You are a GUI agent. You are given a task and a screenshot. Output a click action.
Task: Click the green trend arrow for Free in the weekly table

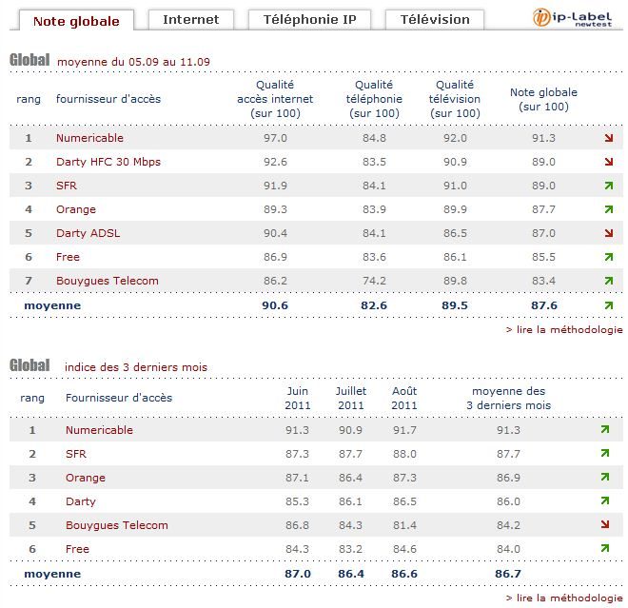pos(608,257)
